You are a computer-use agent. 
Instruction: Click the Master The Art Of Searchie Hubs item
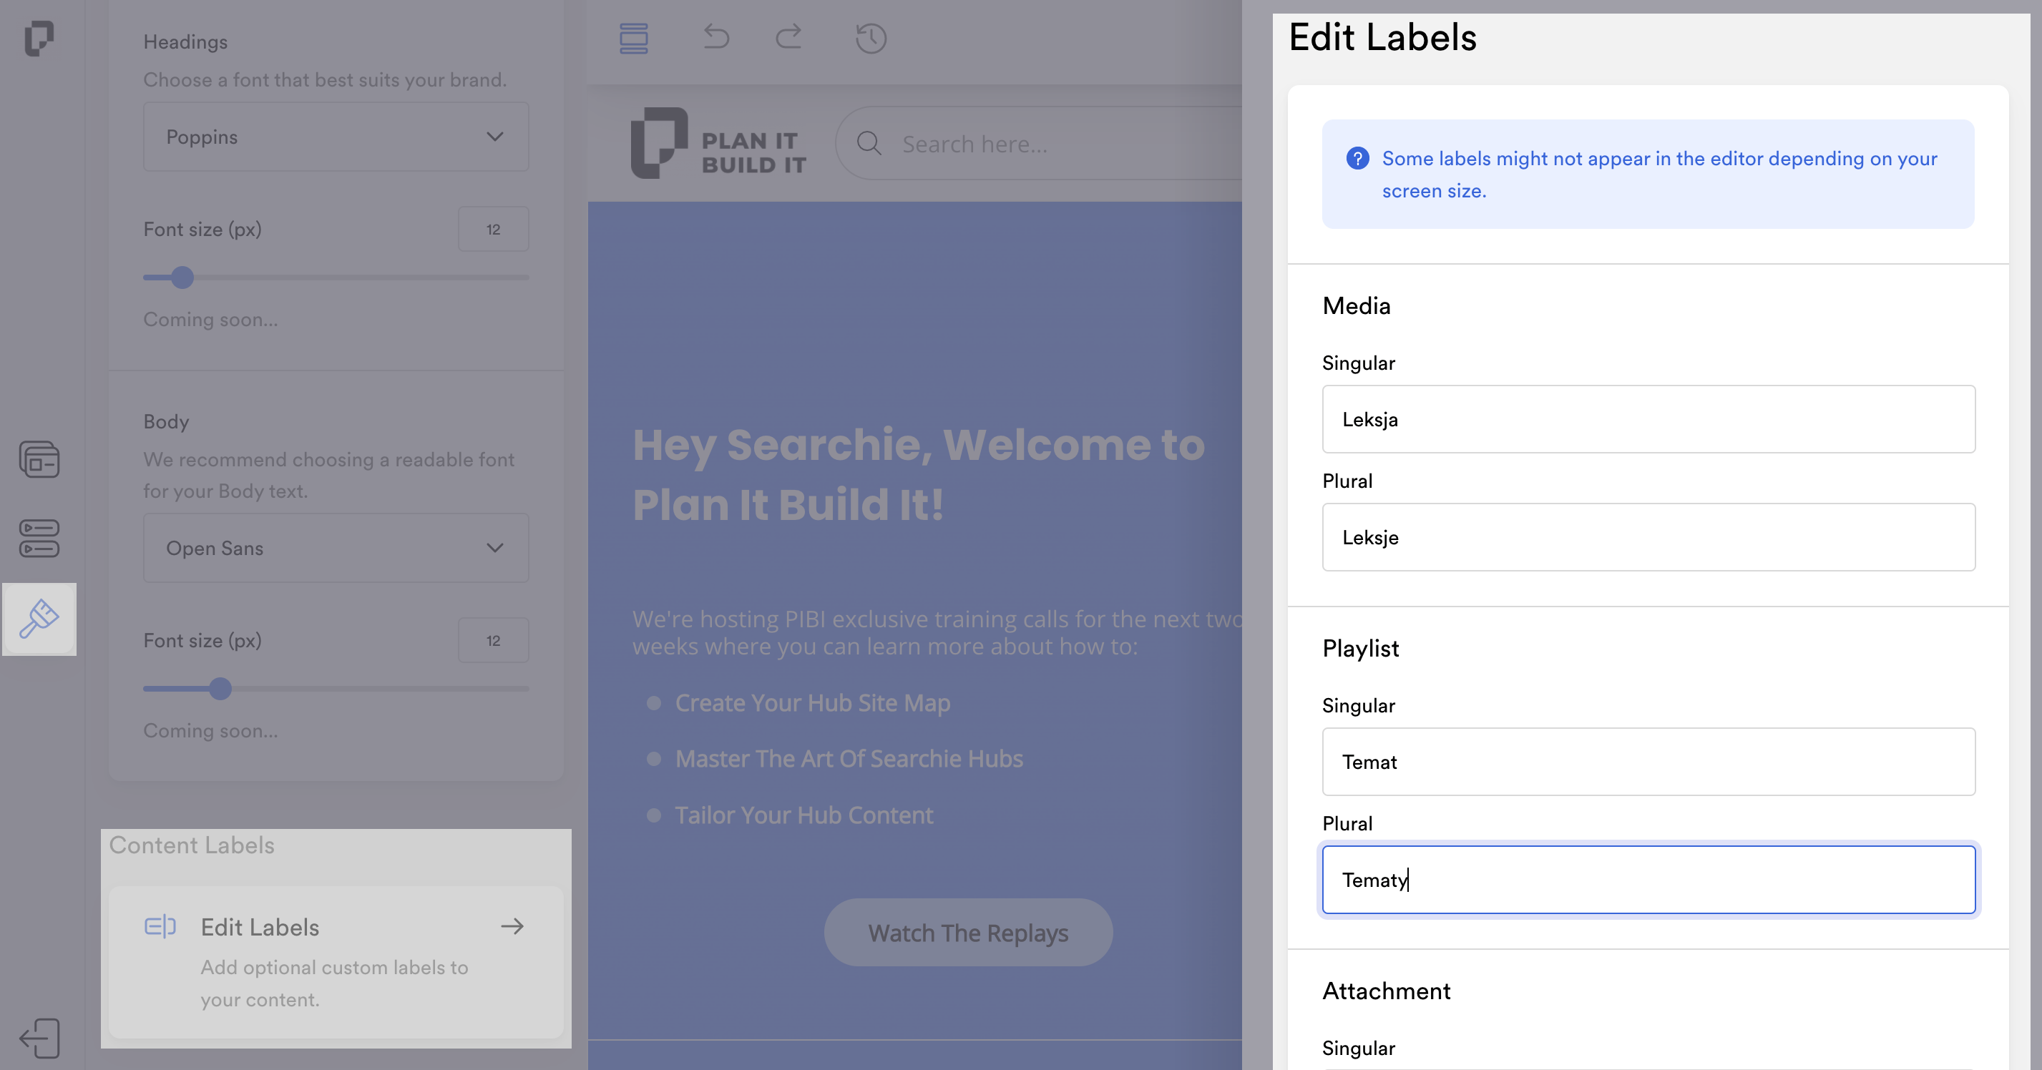pyautogui.click(x=849, y=758)
